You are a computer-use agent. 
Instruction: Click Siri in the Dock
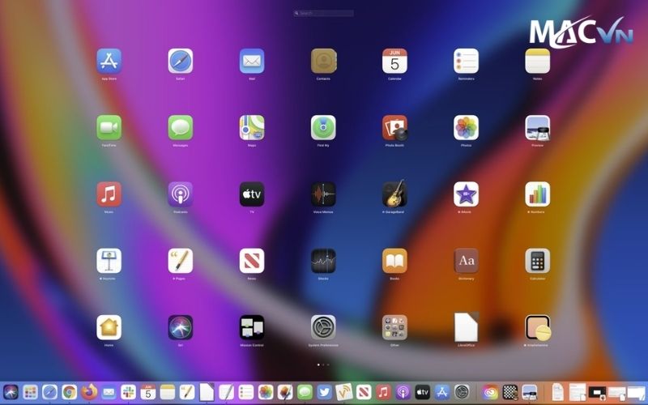11,392
